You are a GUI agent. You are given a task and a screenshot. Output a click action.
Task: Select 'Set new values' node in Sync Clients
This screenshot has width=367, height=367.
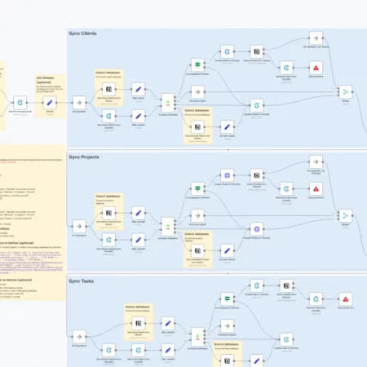pos(228,126)
